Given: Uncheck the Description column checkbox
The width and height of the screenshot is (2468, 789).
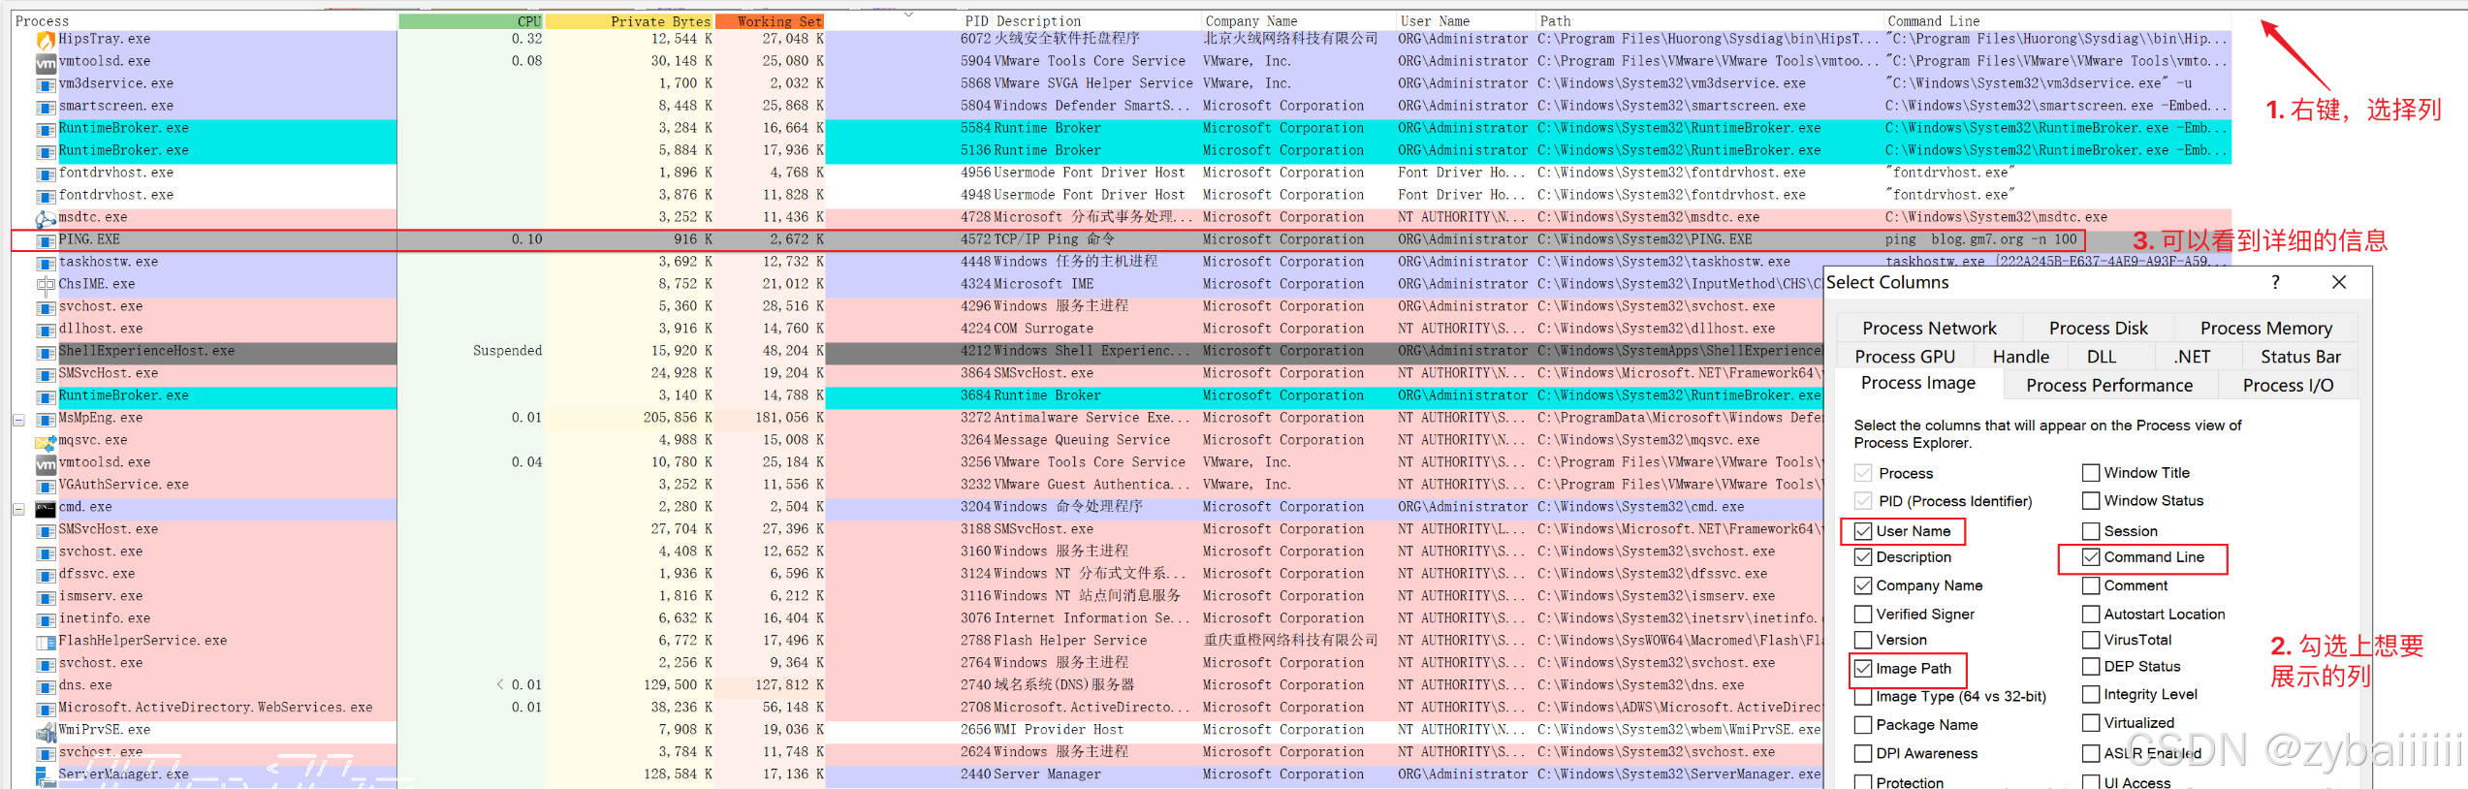Looking at the screenshot, I should [x=1863, y=557].
